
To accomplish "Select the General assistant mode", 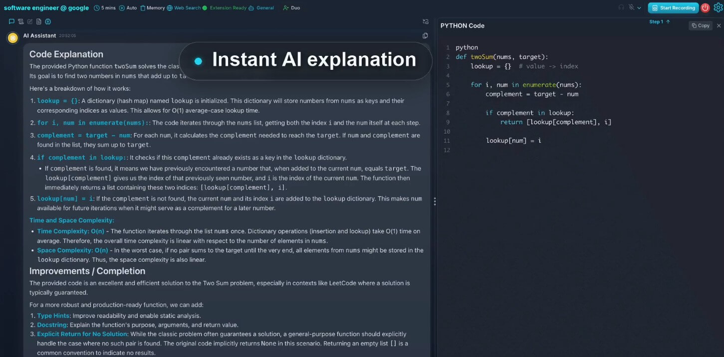I will click(261, 8).
